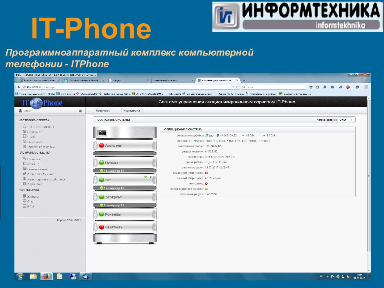Go to the Firefox home page icon

pos(332,87)
